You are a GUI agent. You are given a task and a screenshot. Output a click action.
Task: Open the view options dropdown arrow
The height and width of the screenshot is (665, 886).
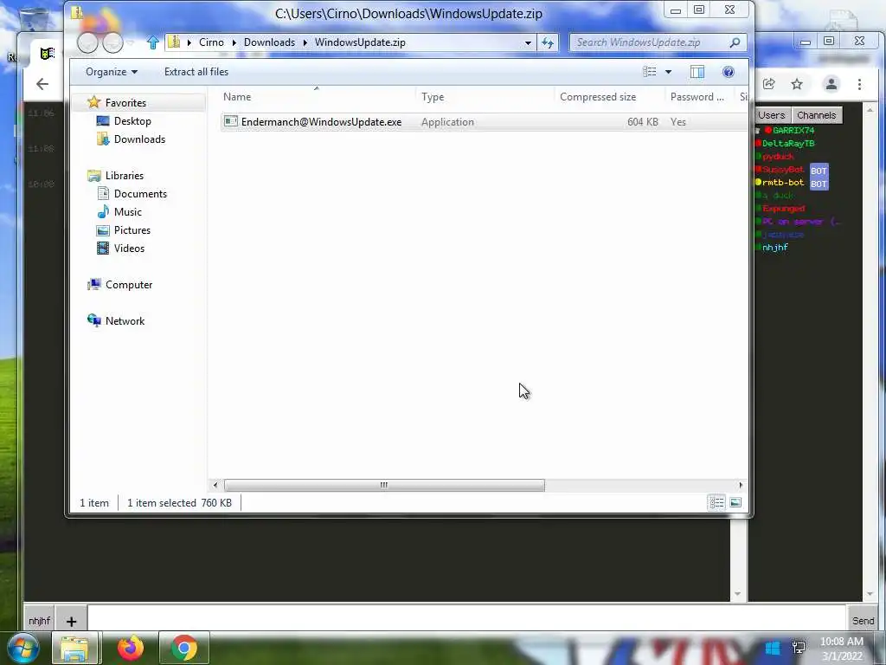[x=669, y=72]
